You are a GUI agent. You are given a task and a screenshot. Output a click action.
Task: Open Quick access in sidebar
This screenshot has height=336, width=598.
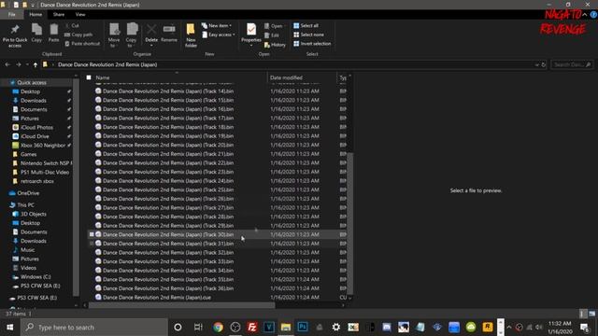click(x=32, y=82)
